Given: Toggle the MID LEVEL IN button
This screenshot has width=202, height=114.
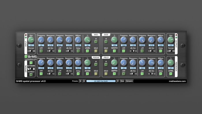Looking at the screenshot, I should [x=87, y=51].
